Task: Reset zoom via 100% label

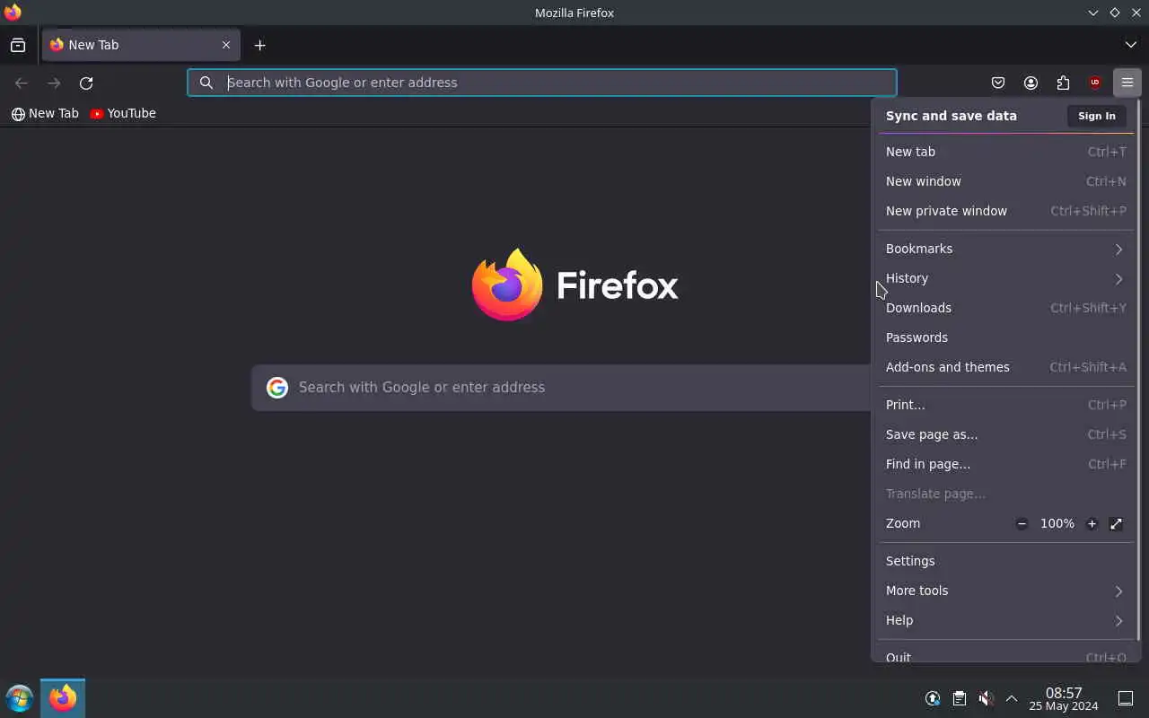Action: click(1057, 523)
